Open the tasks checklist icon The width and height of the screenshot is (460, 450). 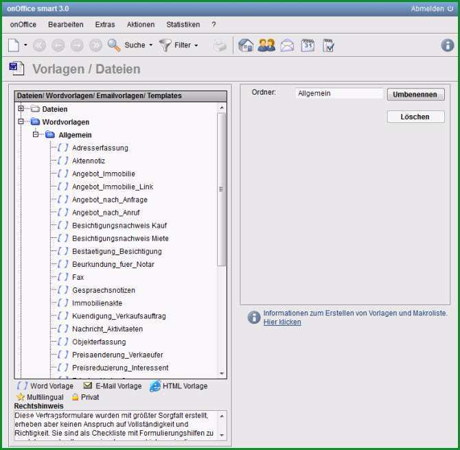[x=328, y=45]
